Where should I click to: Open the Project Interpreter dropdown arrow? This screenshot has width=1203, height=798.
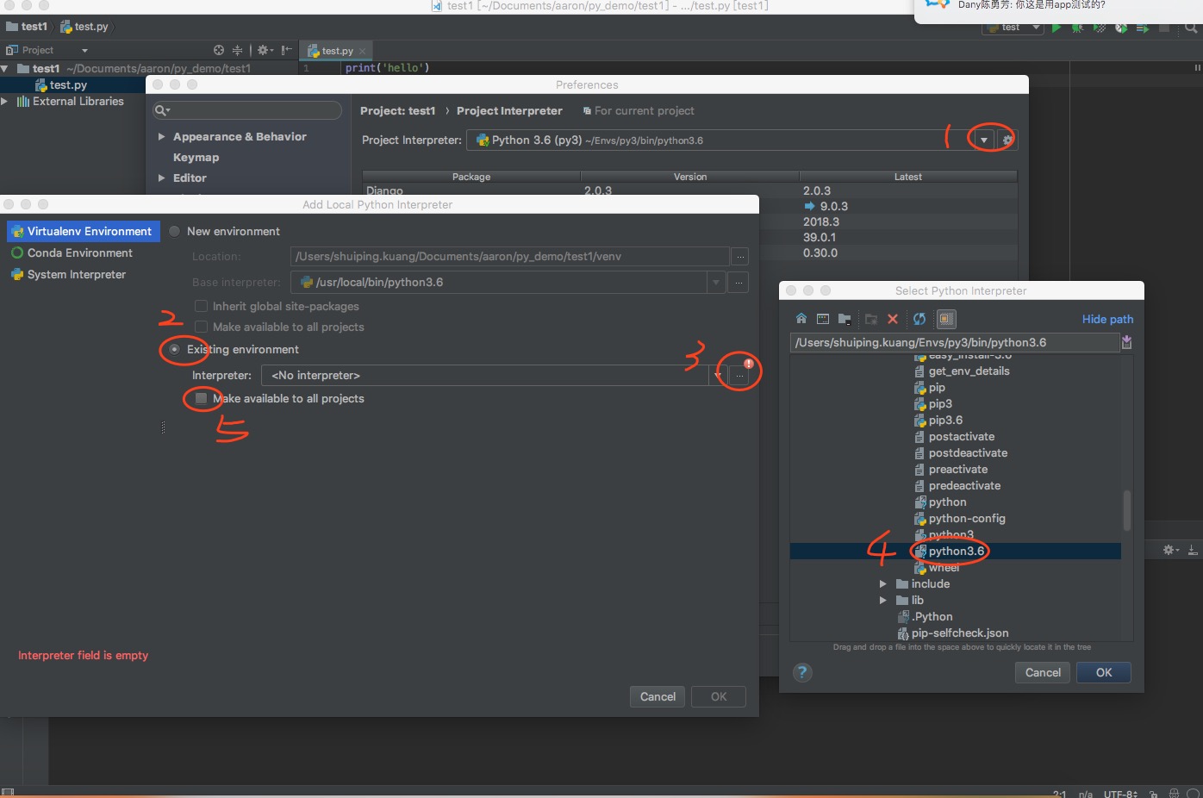click(x=983, y=140)
